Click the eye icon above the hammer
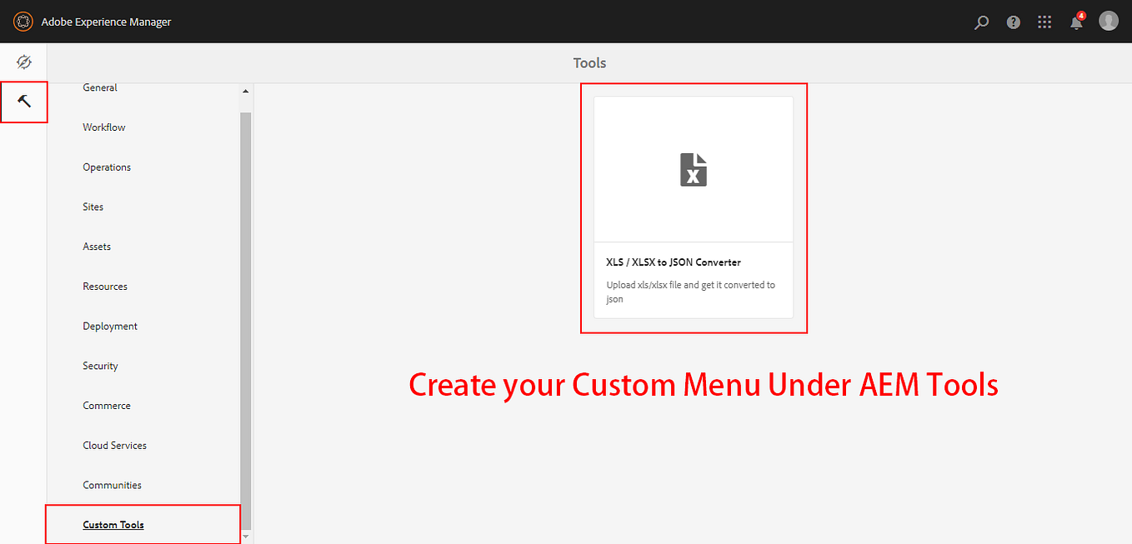Viewport: 1132px width, 544px height. (x=23, y=62)
